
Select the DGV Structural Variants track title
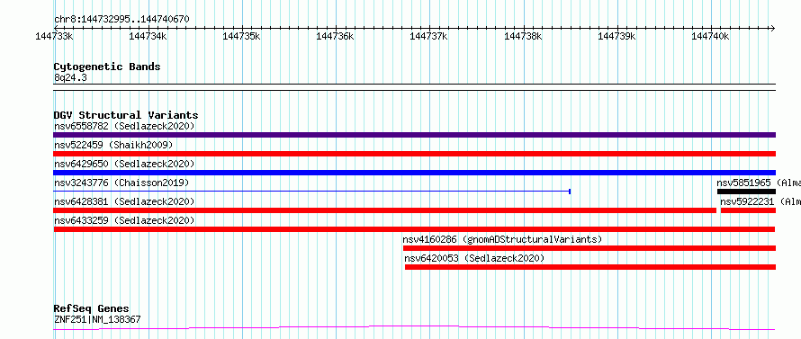point(126,115)
